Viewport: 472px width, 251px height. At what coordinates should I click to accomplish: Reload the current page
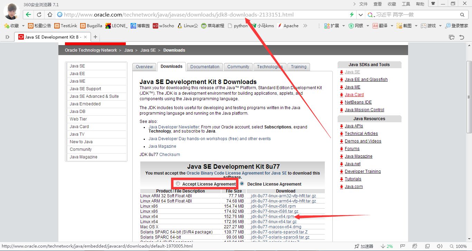tap(39, 15)
